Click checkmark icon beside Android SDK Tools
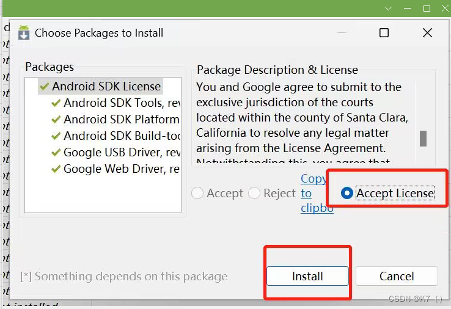The image size is (451, 309). [56, 103]
